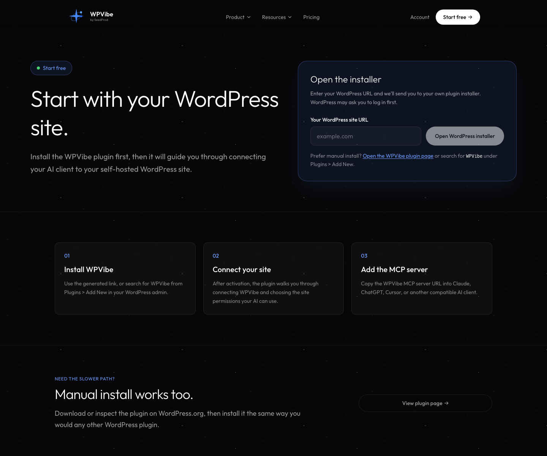Click the View plugin page button
Screen dimensions: 547x456
click(425, 403)
